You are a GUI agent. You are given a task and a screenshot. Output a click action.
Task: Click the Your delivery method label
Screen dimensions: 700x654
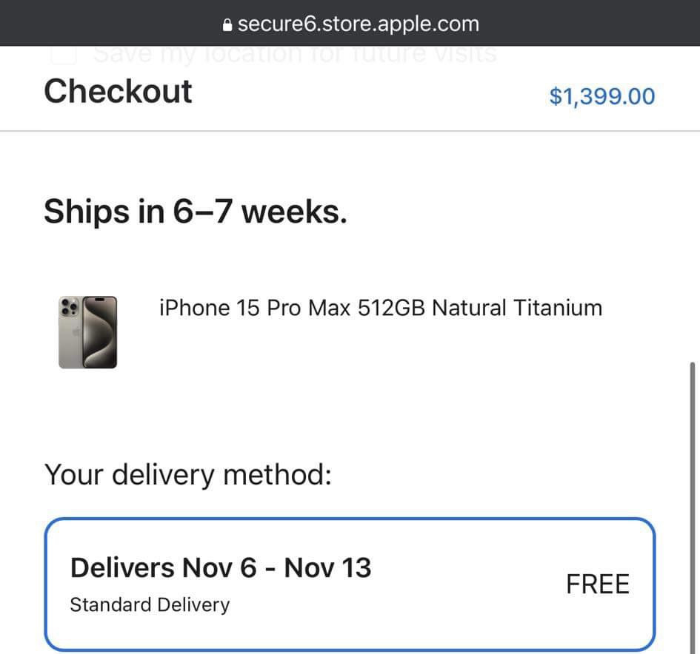(187, 474)
